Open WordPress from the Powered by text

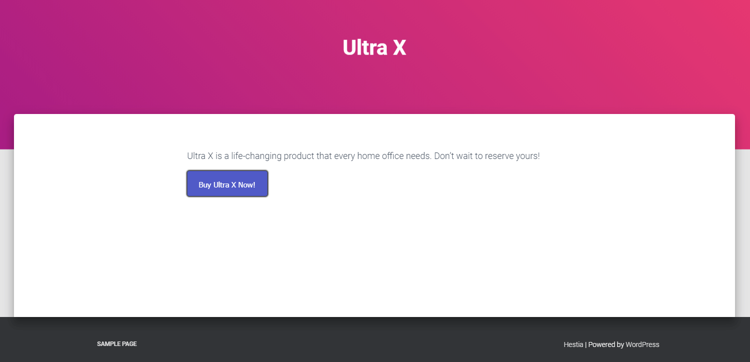coord(642,344)
